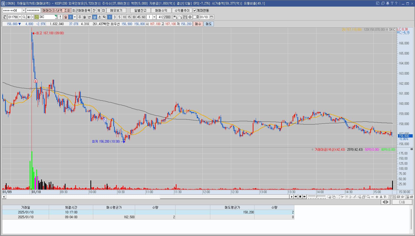This screenshot has width=415, height=236.
Task: Select 최근매매종목 tab
Action: click(81, 10)
